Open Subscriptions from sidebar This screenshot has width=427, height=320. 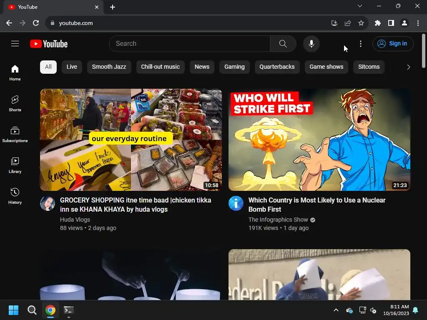click(x=15, y=135)
